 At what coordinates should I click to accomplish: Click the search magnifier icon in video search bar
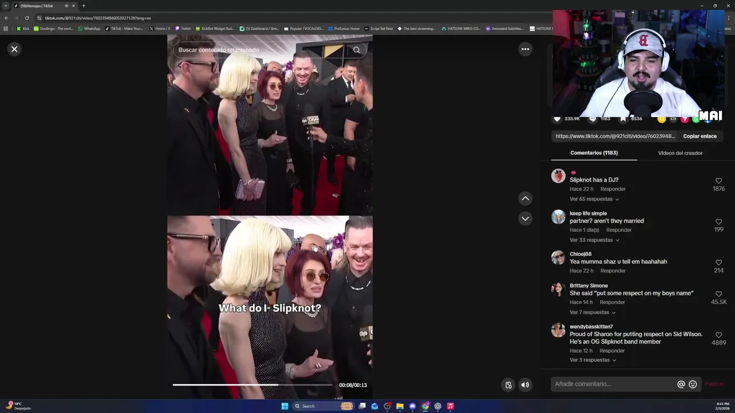point(357,50)
